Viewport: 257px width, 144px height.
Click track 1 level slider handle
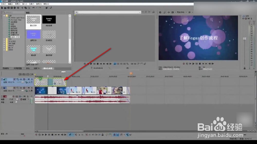pos(22,82)
